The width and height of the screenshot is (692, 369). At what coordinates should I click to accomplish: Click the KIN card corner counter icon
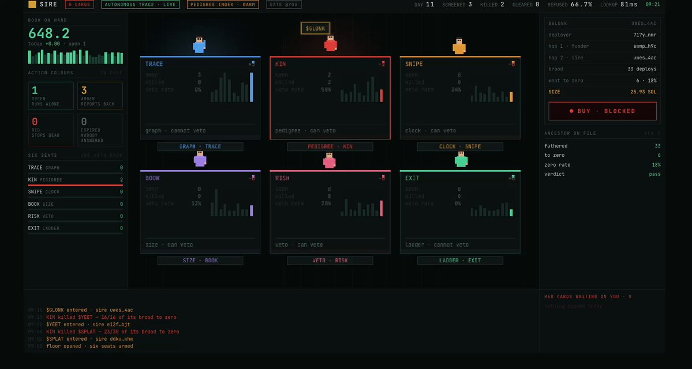click(381, 64)
